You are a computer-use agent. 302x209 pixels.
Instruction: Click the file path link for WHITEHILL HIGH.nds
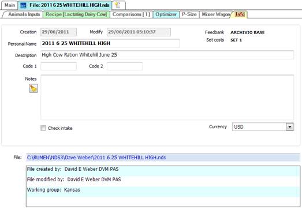pos(96,158)
